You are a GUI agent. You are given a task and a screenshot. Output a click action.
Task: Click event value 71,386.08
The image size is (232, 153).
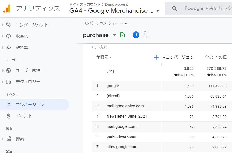(218, 107)
